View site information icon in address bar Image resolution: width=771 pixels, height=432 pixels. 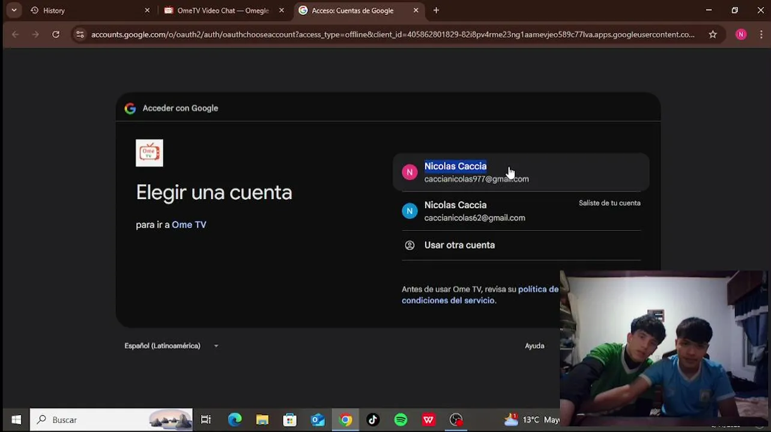(80, 35)
